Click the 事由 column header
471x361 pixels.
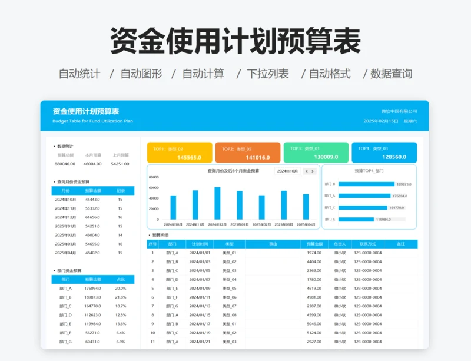click(x=273, y=244)
